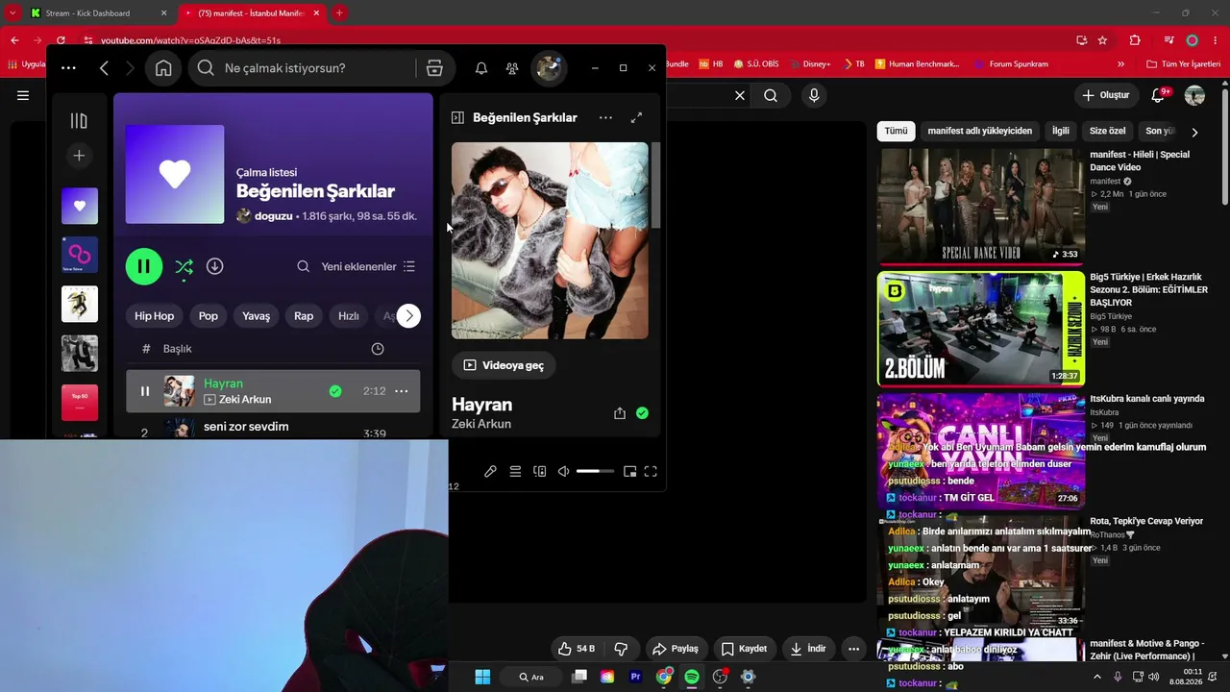The image size is (1230, 692).
Task: Mute Spotify volume speaker icon
Action: [564, 471]
